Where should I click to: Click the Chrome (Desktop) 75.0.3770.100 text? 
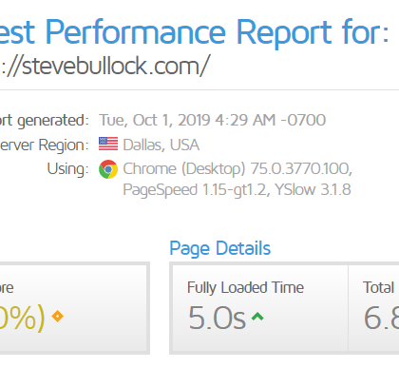click(237, 168)
